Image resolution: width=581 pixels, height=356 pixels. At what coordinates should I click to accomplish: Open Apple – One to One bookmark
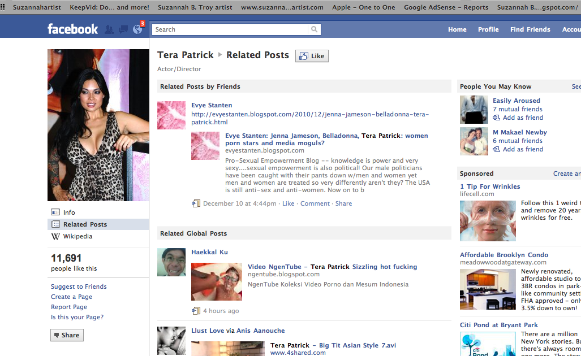(x=364, y=7)
